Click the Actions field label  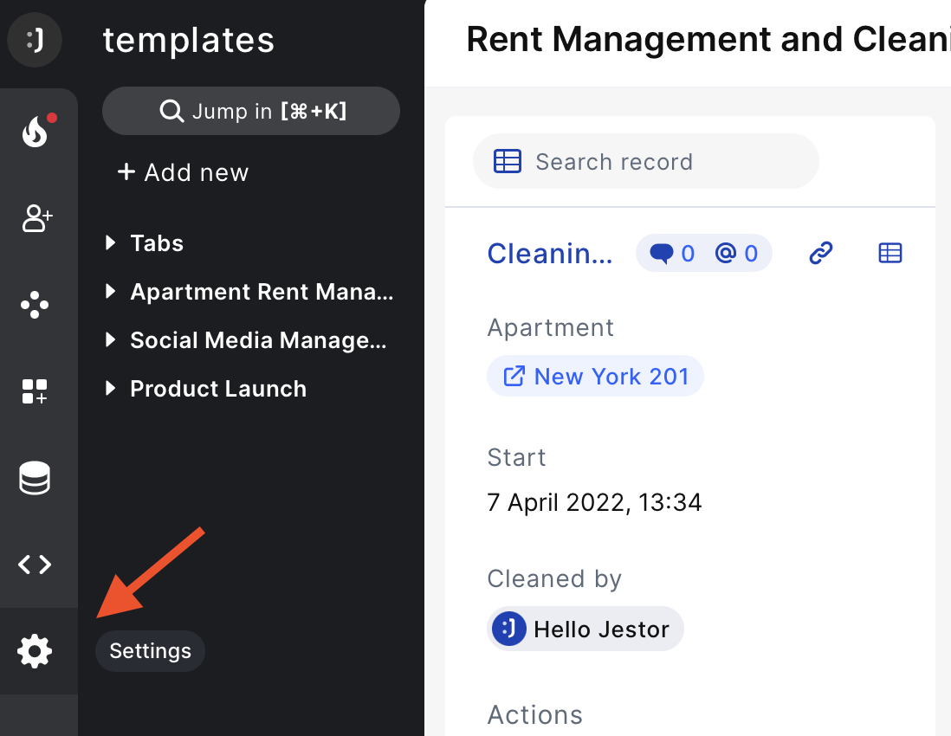(x=535, y=714)
